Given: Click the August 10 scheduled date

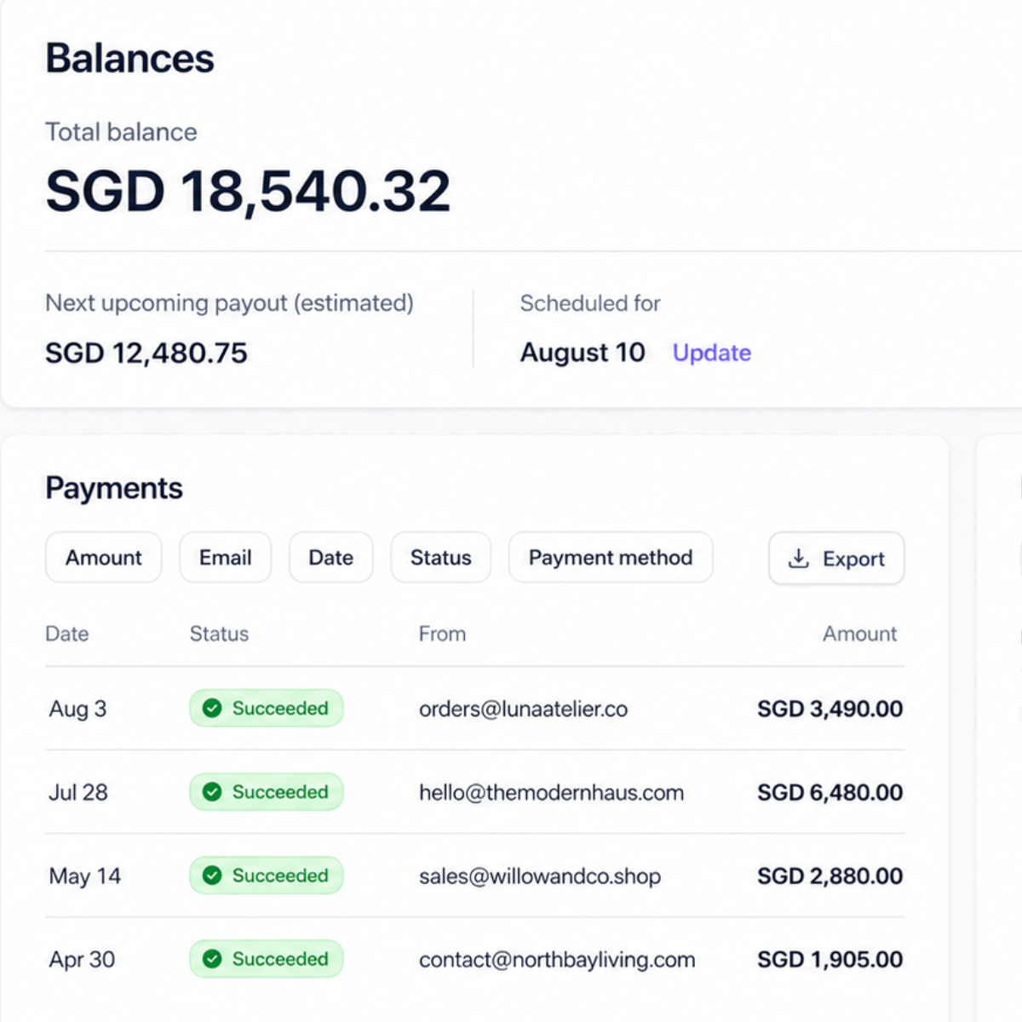Looking at the screenshot, I should click(583, 352).
